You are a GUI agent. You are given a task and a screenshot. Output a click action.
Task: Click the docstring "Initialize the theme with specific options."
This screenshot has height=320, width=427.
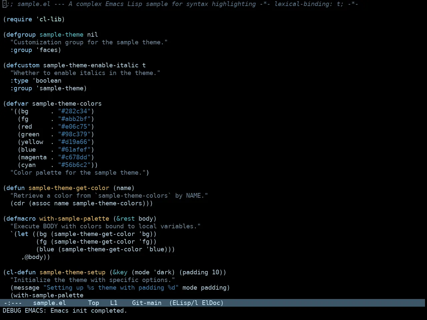(x=93, y=280)
